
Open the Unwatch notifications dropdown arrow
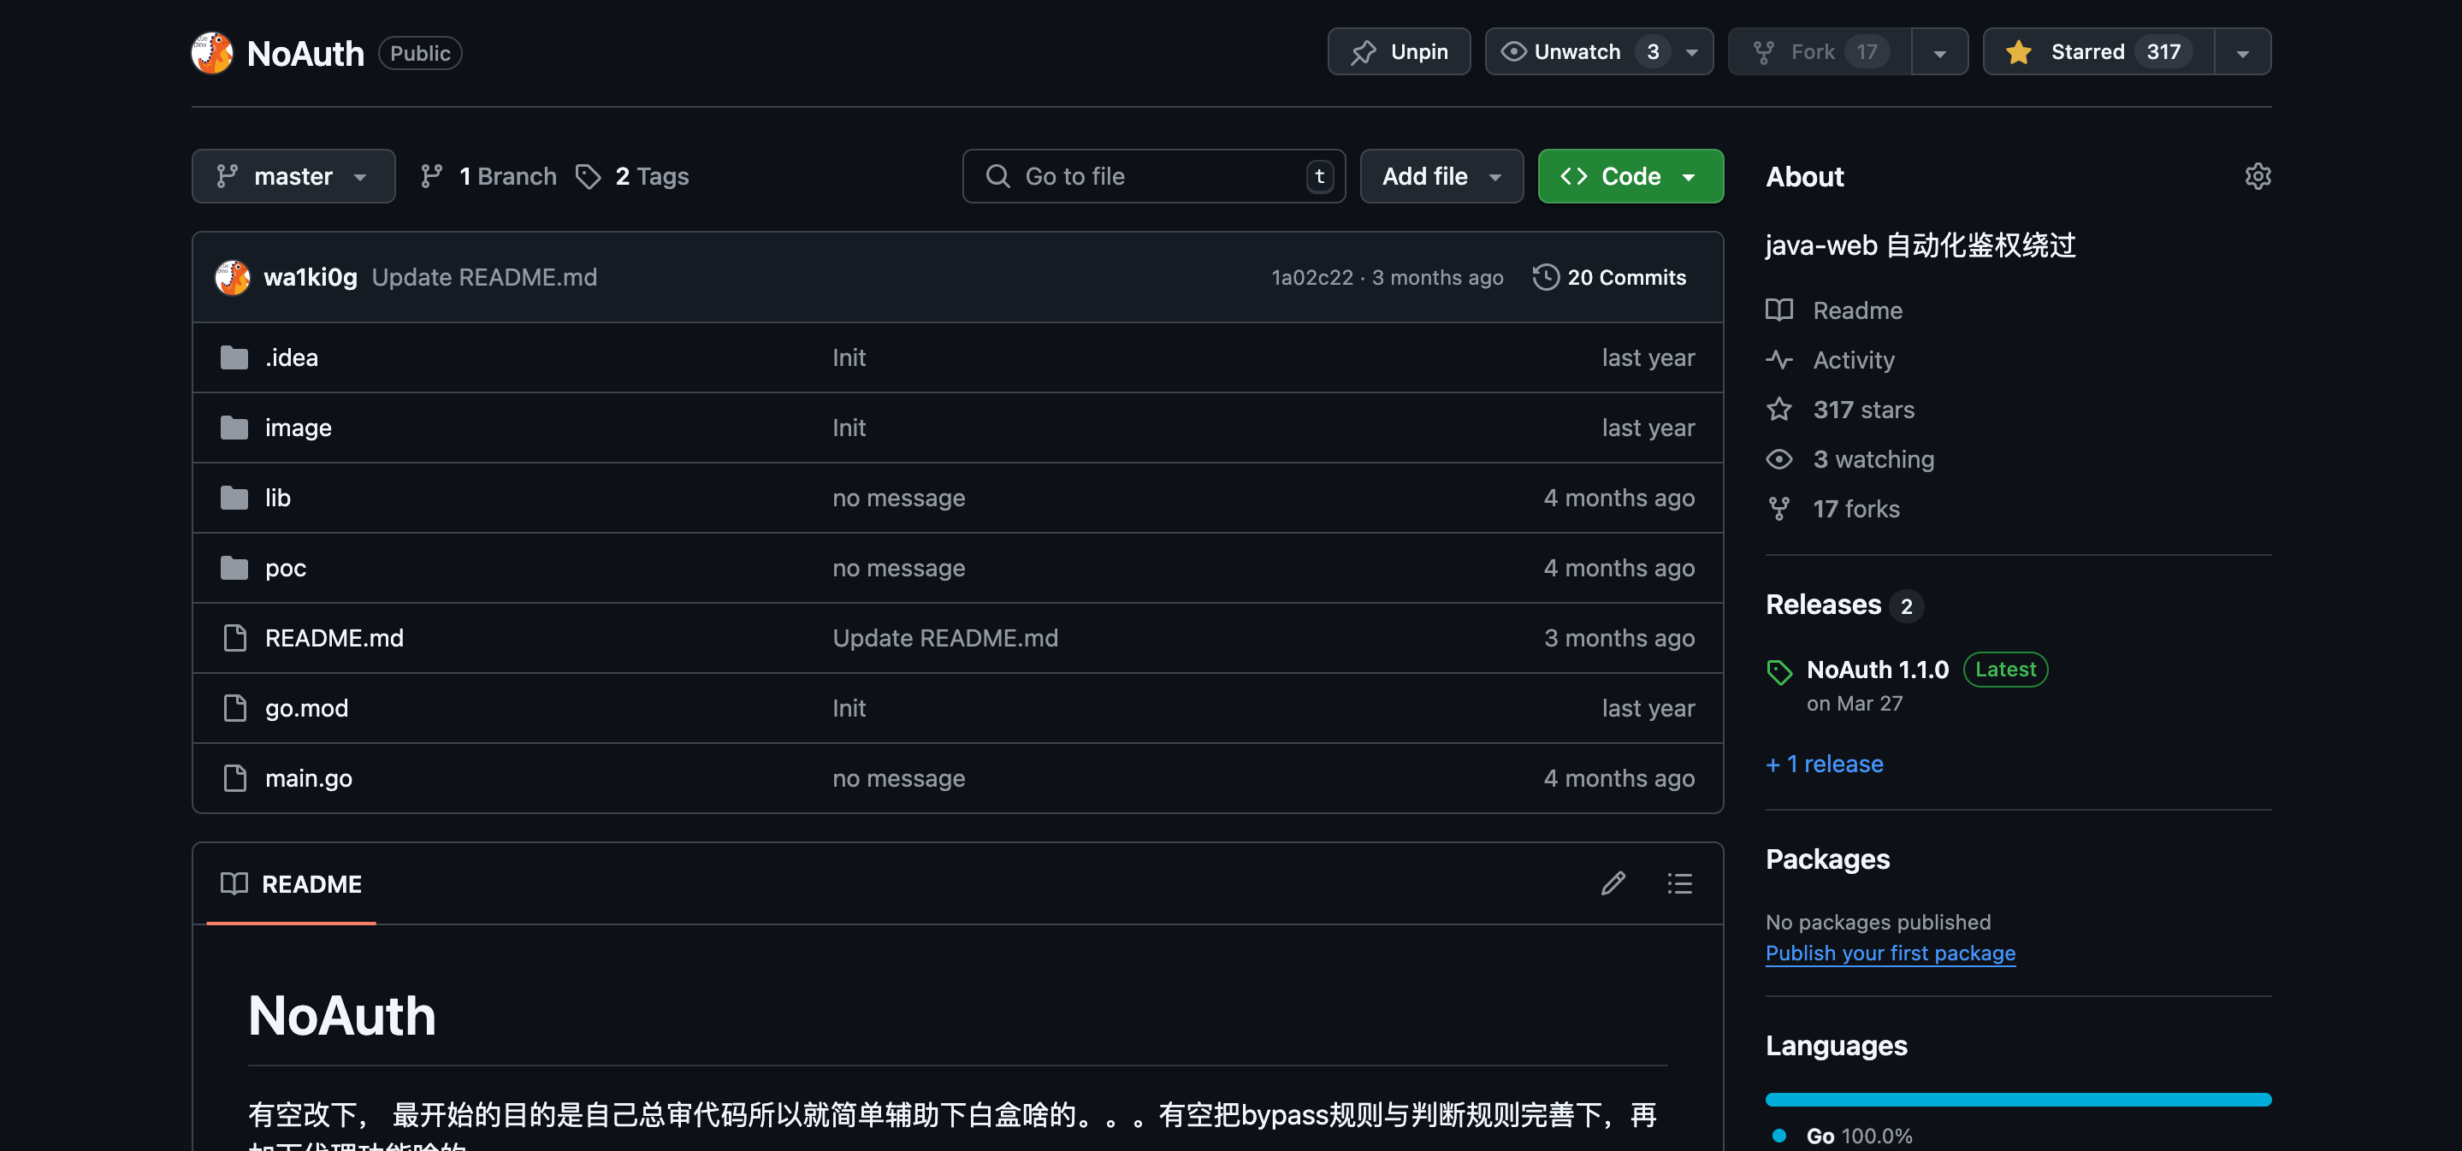click(1693, 51)
